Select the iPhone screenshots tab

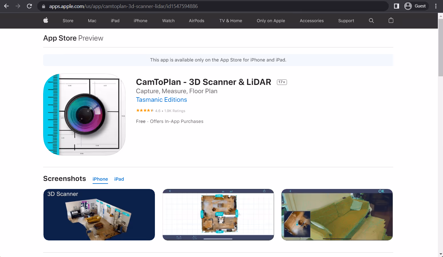100,179
